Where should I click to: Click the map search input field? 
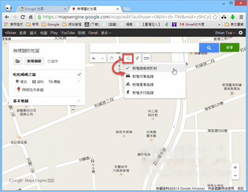click(145, 48)
